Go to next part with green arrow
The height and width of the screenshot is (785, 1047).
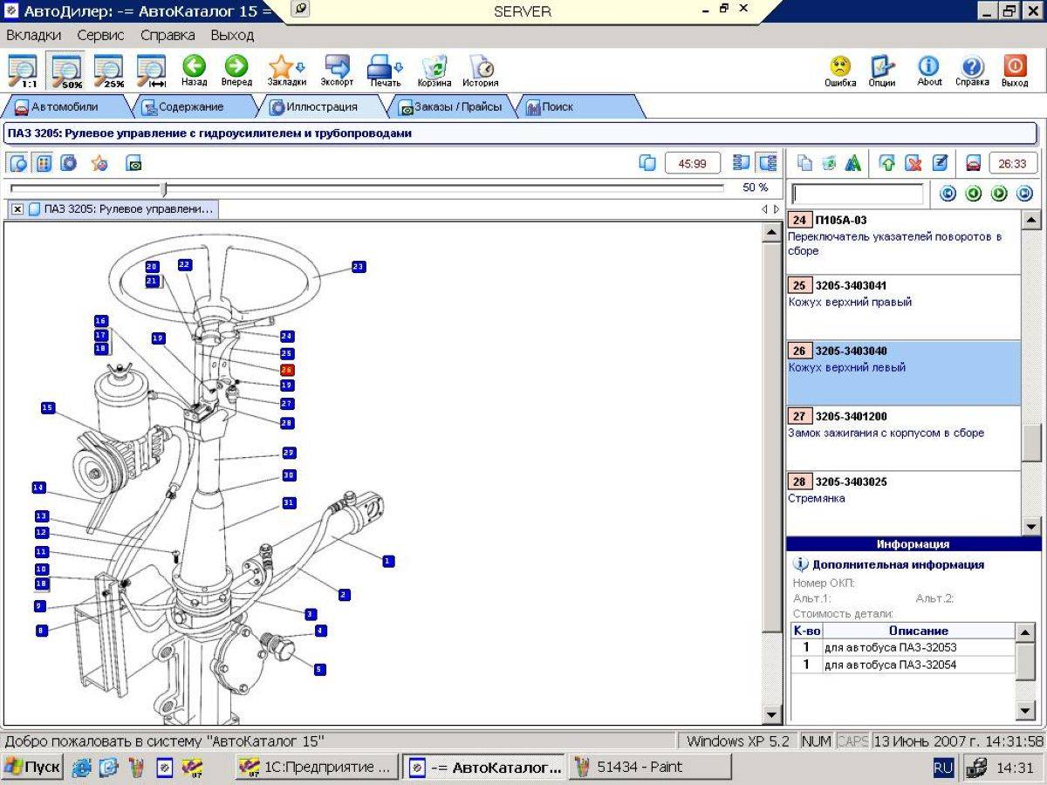pyautogui.click(x=1000, y=194)
